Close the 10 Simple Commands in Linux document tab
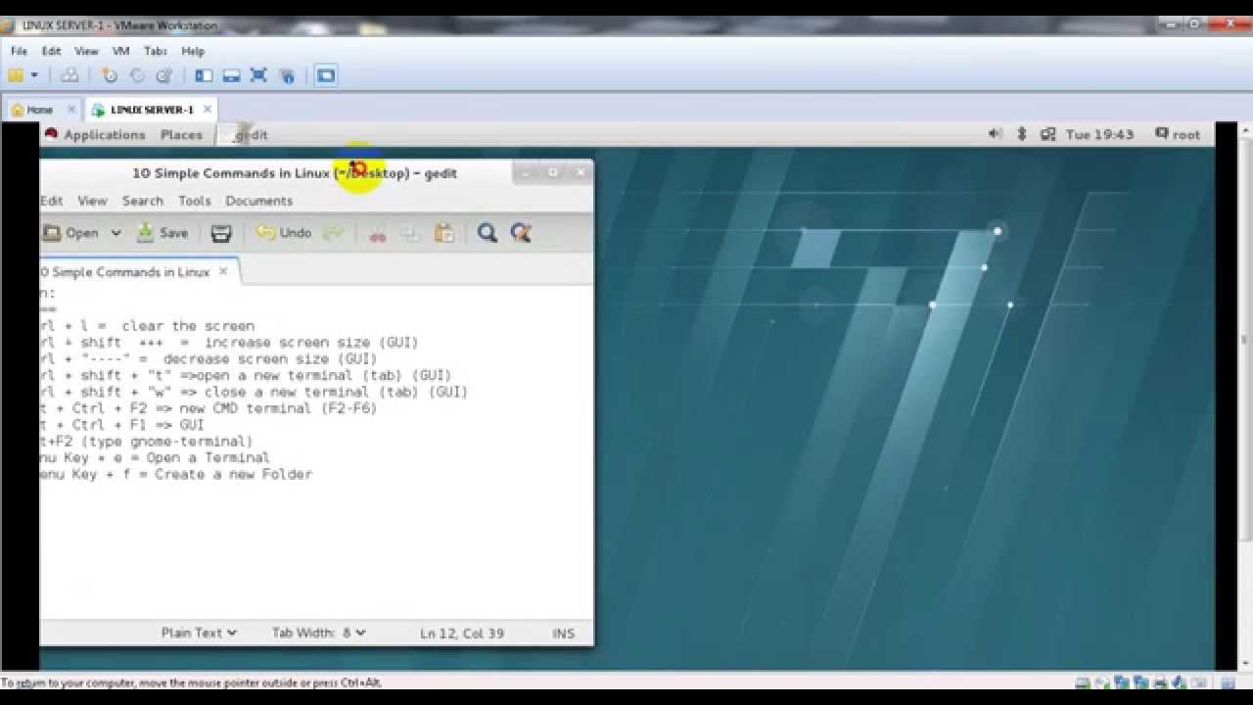This screenshot has width=1253, height=705. pos(223,271)
